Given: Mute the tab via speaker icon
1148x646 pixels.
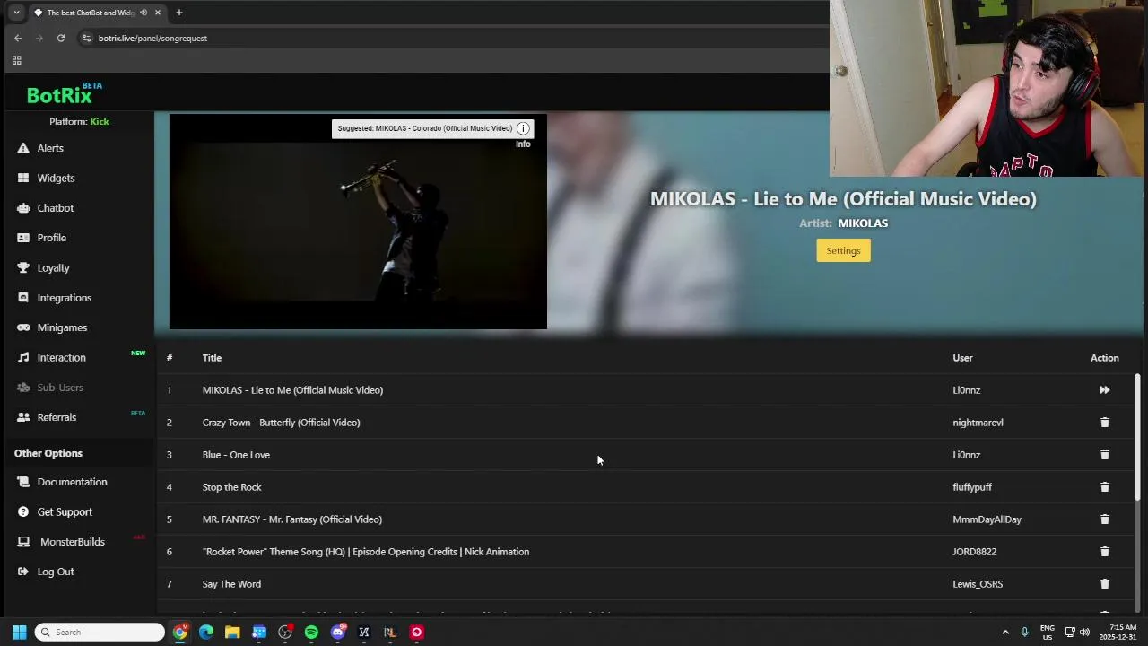Looking at the screenshot, I should 143,13.
